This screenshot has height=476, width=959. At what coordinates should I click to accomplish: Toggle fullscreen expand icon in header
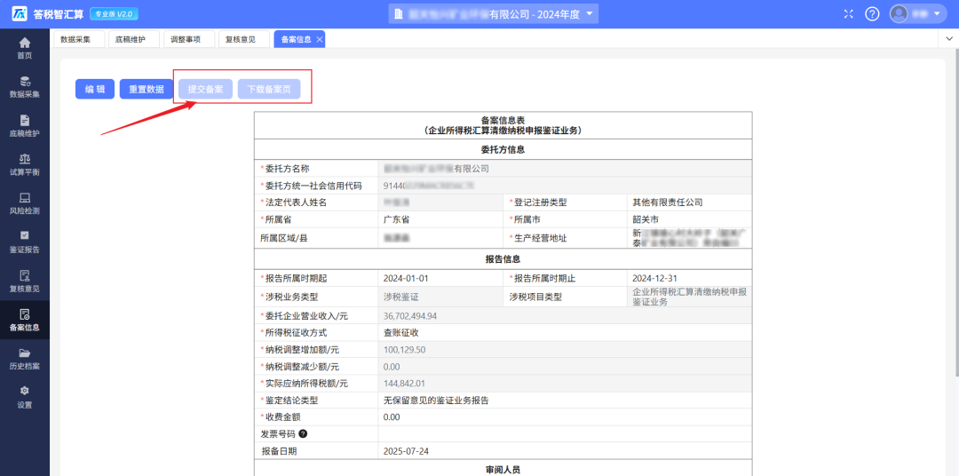pyautogui.click(x=848, y=13)
